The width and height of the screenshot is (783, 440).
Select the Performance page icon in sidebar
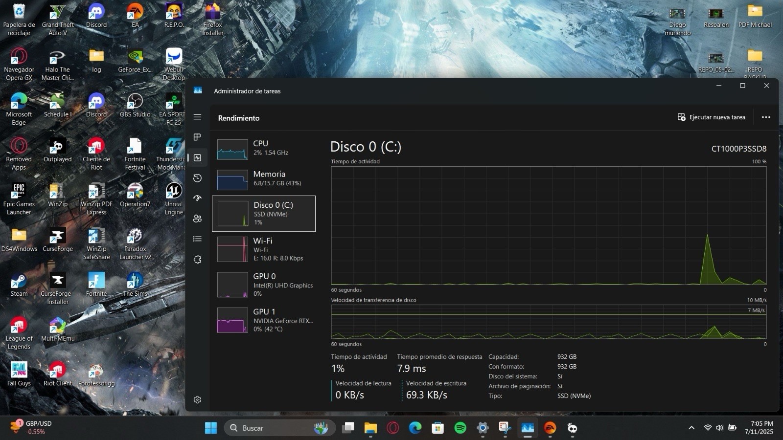197,157
